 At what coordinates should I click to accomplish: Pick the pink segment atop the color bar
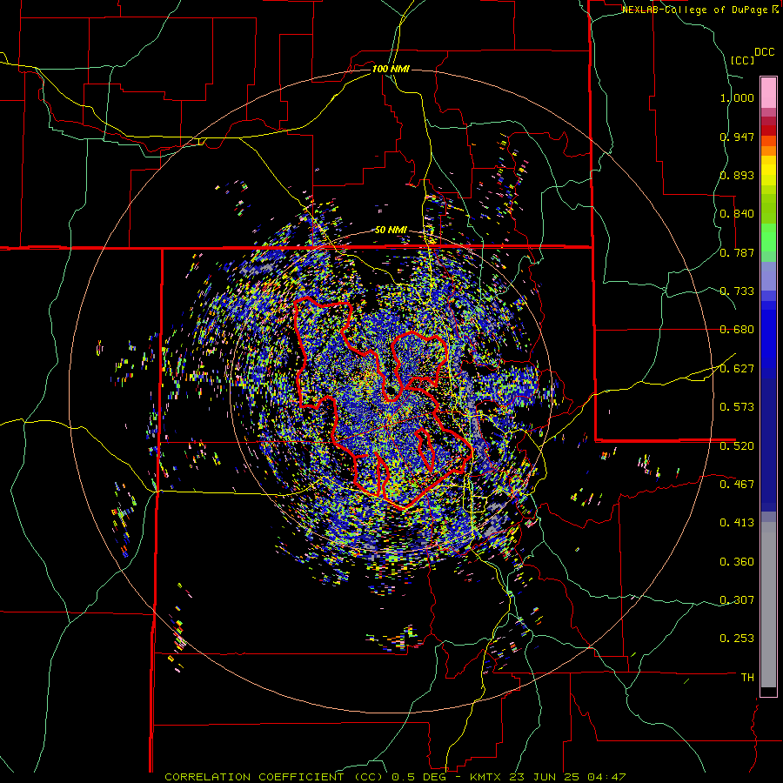click(x=768, y=92)
